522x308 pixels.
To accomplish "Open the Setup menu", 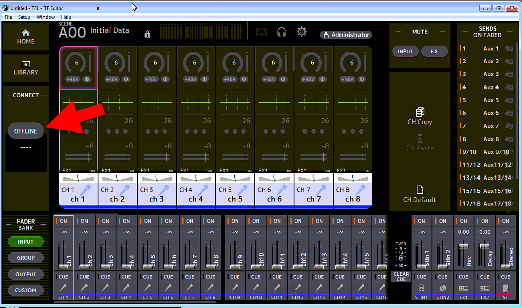I will point(24,17).
